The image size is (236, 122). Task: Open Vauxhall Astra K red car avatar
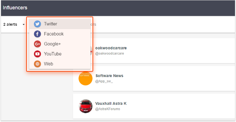click(x=85, y=106)
